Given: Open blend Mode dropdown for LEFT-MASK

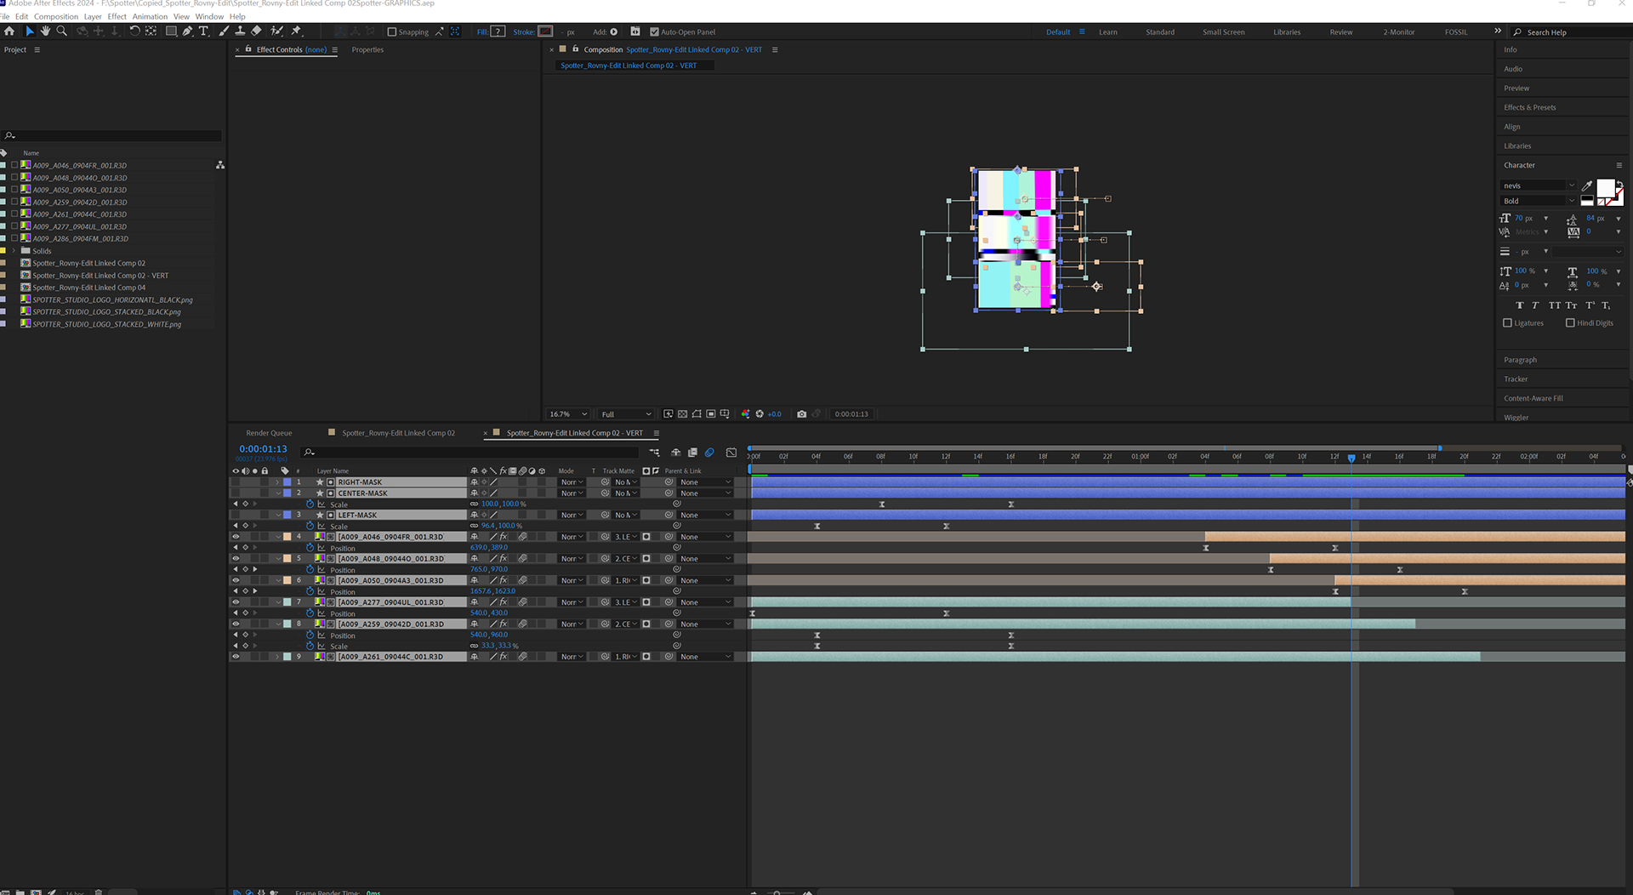Looking at the screenshot, I should tap(572, 516).
